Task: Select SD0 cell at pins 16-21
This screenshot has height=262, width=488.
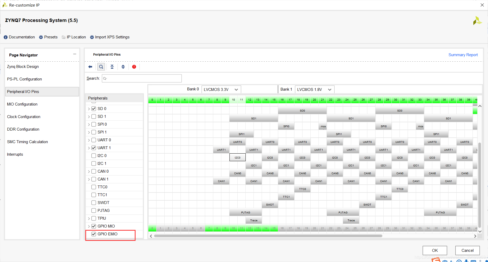Action: 302,110
